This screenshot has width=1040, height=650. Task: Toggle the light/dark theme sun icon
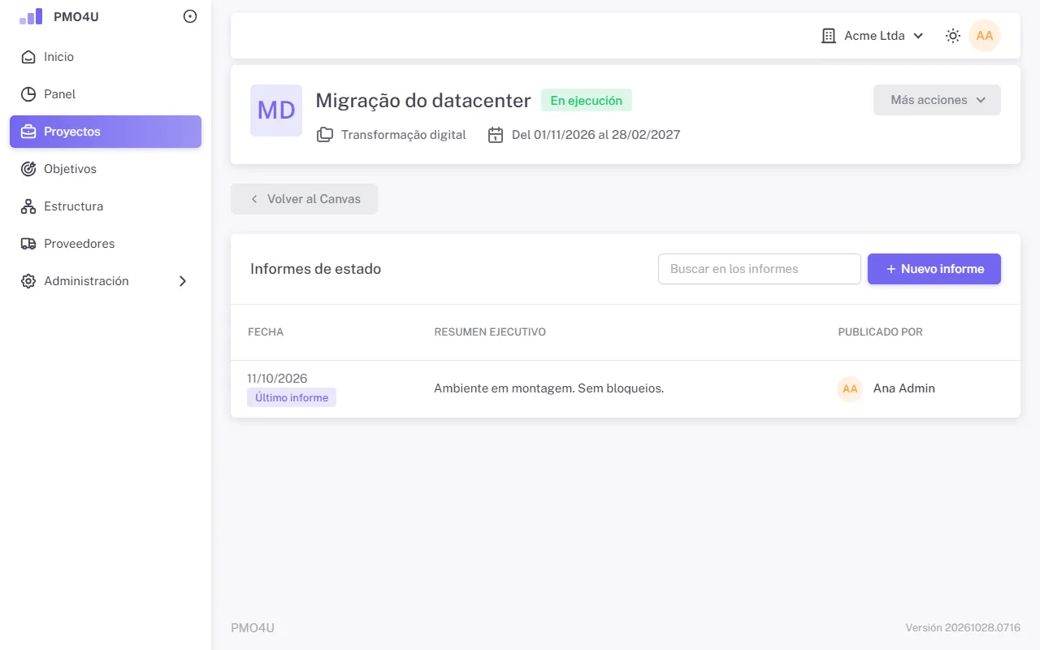(x=953, y=36)
